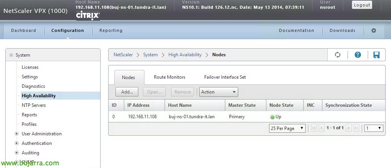
Task: Click the Primary master state cell
Action: pyautogui.click(x=237, y=116)
